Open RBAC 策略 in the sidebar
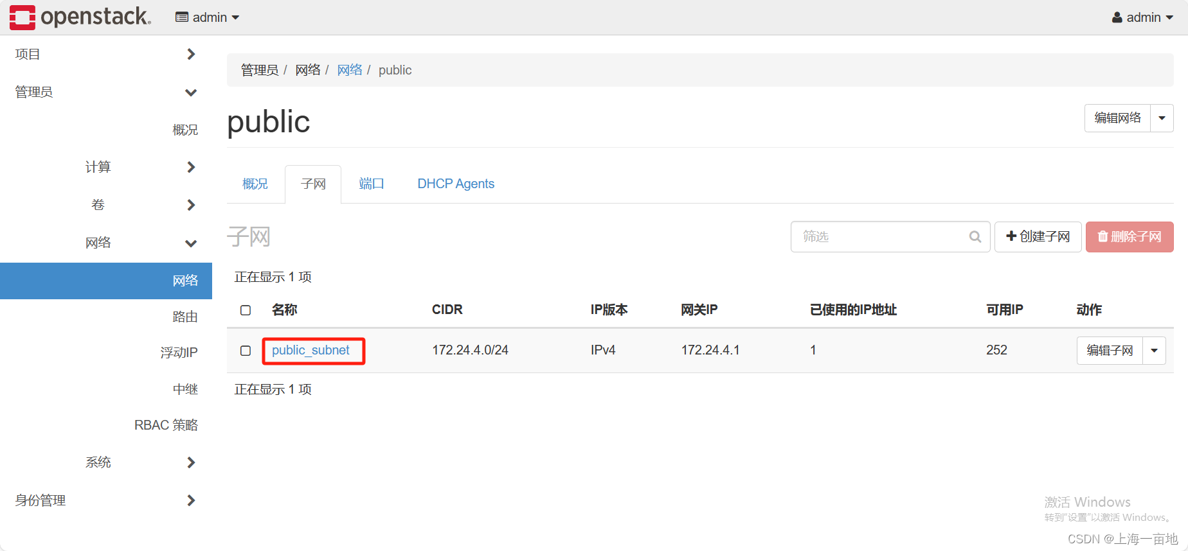 tap(166, 425)
